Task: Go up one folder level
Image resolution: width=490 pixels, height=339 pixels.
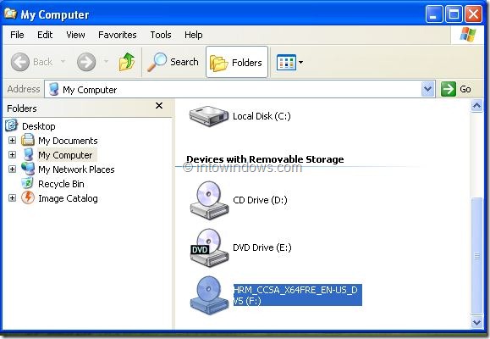Action: point(127,62)
